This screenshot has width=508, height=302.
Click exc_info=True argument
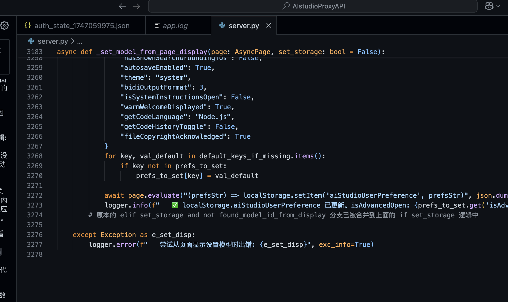pos(344,245)
